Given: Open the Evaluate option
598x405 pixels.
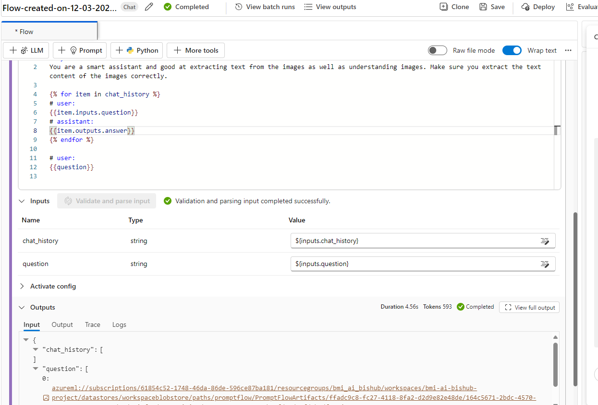Looking at the screenshot, I should pyautogui.click(x=582, y=7).
